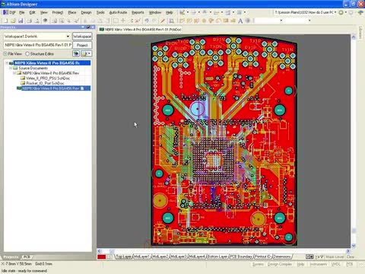This screenshot has width=365, height=274.
Task: Click the New document toolbar icon
Action: pos(5,21)
